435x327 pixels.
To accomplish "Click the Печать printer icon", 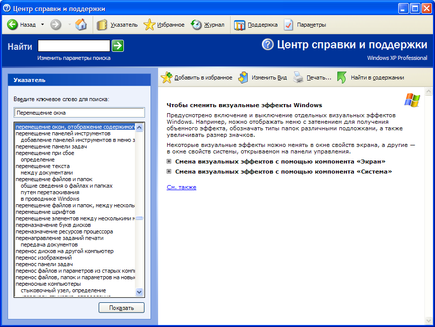I will click(298, 77).
